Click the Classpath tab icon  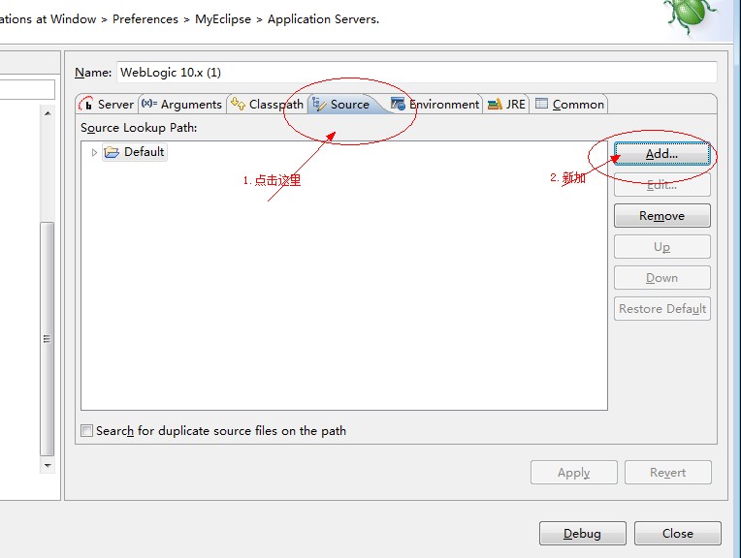238,104
